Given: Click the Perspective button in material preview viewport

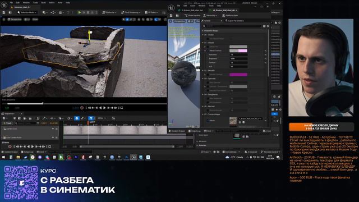Looking at the screenshot, I should [x=179, y=21].
